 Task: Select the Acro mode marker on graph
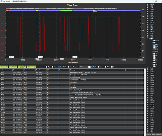pyautogui.click(x=62, y=59)
